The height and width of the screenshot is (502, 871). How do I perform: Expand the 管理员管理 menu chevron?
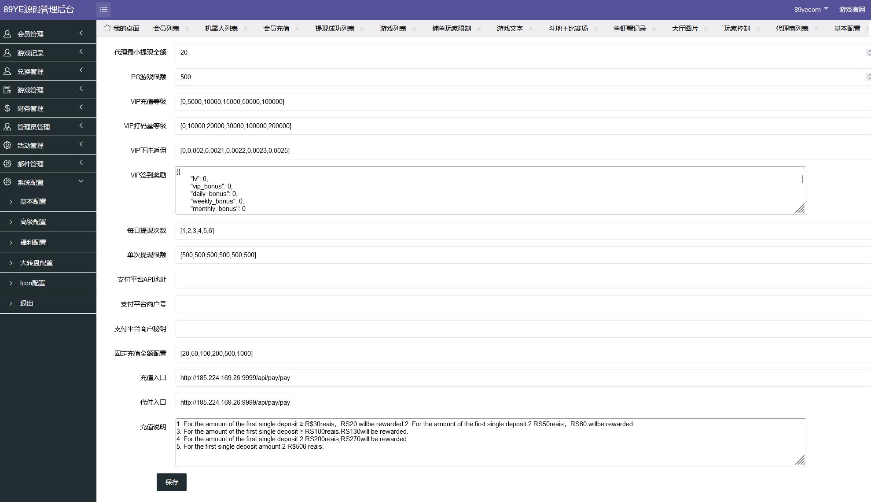(x=81, y=126)
